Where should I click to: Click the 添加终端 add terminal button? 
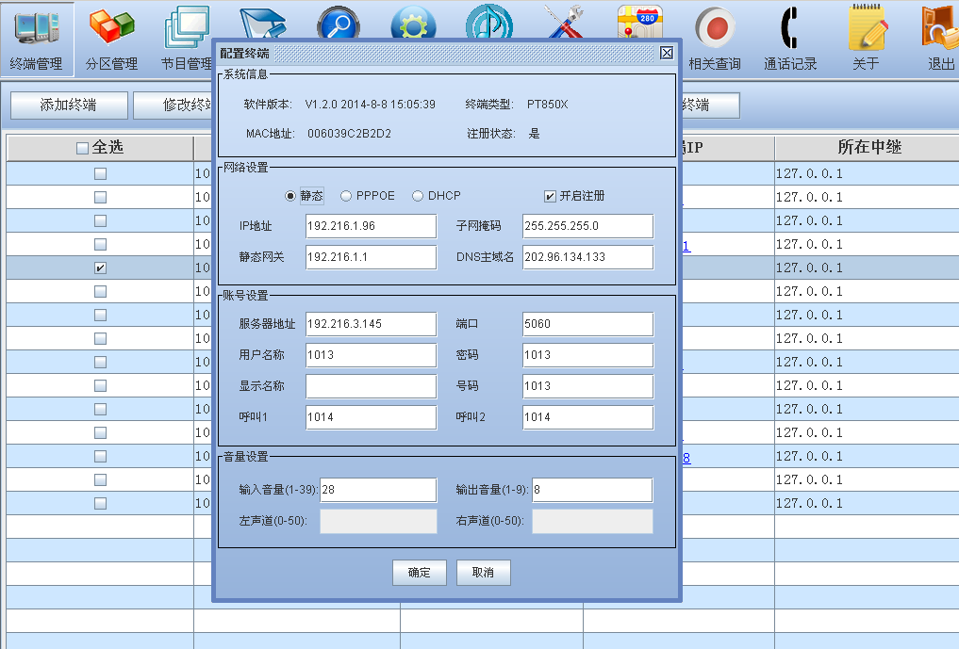tap(68, 105)
